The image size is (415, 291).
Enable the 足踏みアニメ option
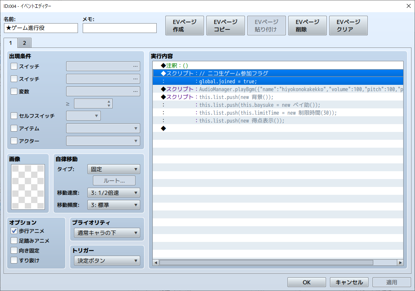pyautogui.click(x=14, y=241)
